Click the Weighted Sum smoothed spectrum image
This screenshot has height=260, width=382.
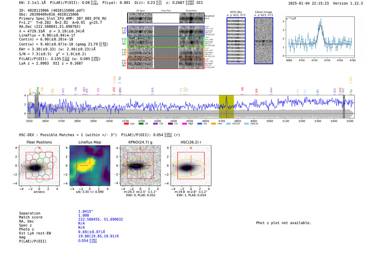tap(191, 18)
